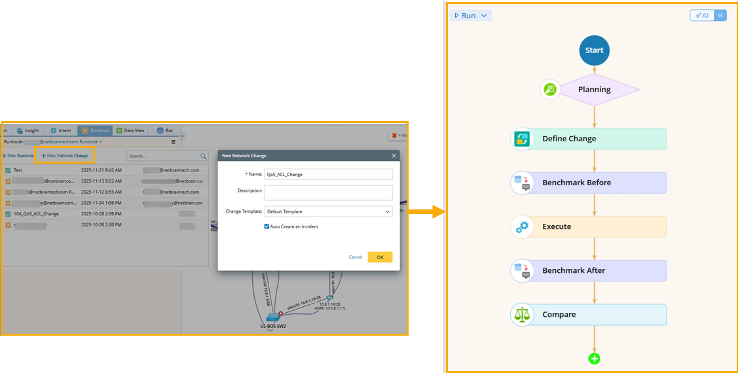Click New Network Change
Viewport: 738px width, 373px height.
(x=64, y=156)
